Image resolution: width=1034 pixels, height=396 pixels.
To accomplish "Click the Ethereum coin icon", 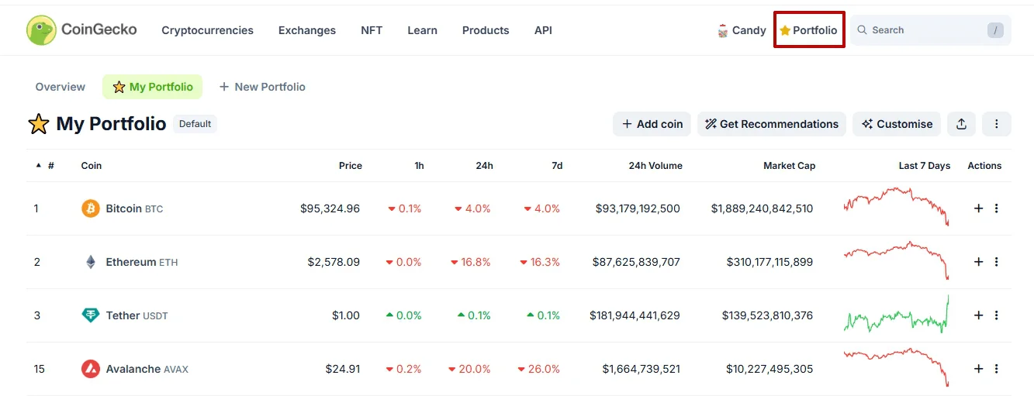I will pos(91,262).
